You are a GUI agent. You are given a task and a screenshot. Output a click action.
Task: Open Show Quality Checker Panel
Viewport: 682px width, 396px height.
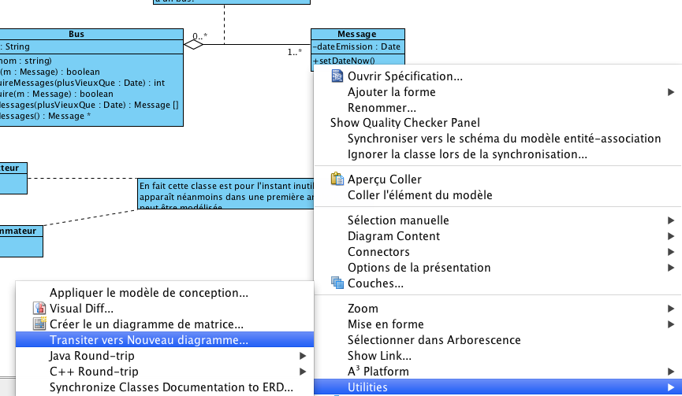(x=404, y=123)
